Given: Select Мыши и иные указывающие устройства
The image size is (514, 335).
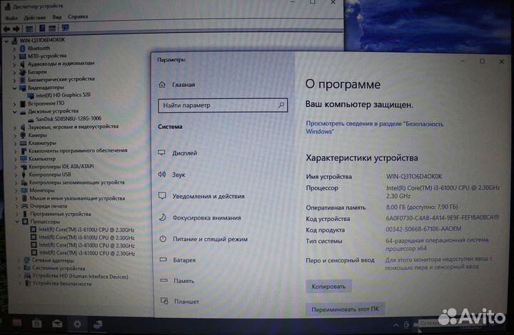Looking at the screenshot, I should coord(77,198).
